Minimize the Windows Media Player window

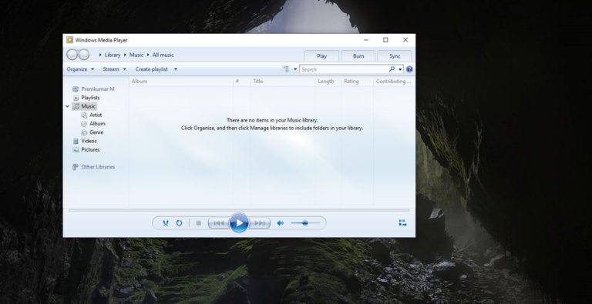pos(366,40)
